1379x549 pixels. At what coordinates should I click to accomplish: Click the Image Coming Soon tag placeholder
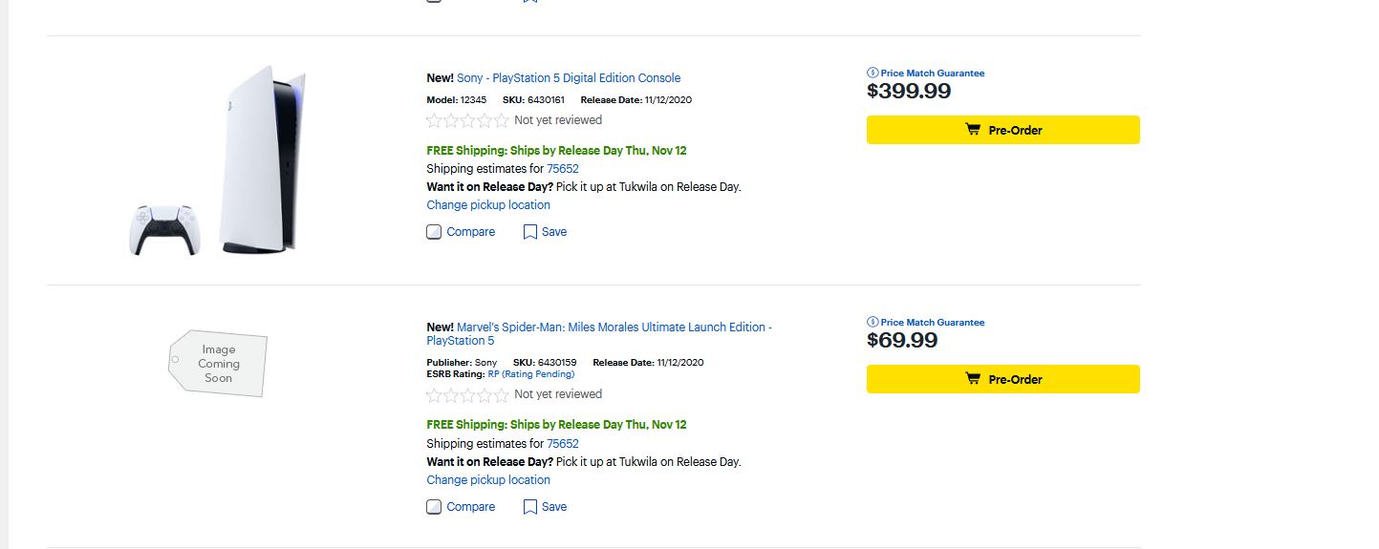point(218,364)
